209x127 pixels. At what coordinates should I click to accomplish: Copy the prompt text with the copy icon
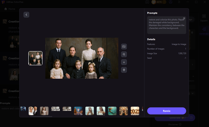(184, 18)
